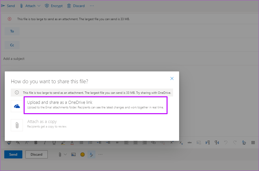This screenshot has width=259, height=171.
Task: Click the red error circle icon
Action: click(10, 19)
